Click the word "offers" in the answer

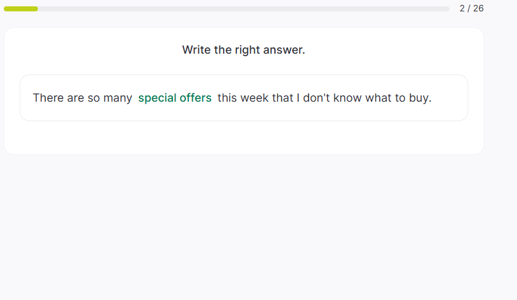tap(195, 98)
